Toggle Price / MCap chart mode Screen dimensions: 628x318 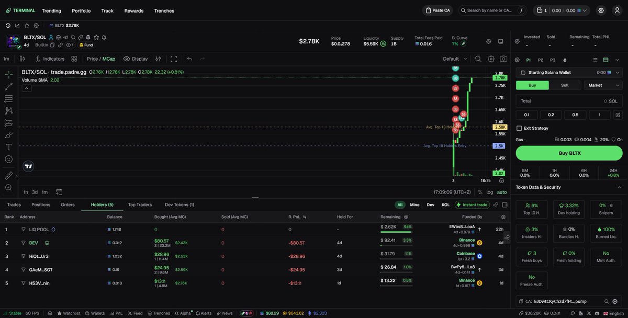[101, 59]
